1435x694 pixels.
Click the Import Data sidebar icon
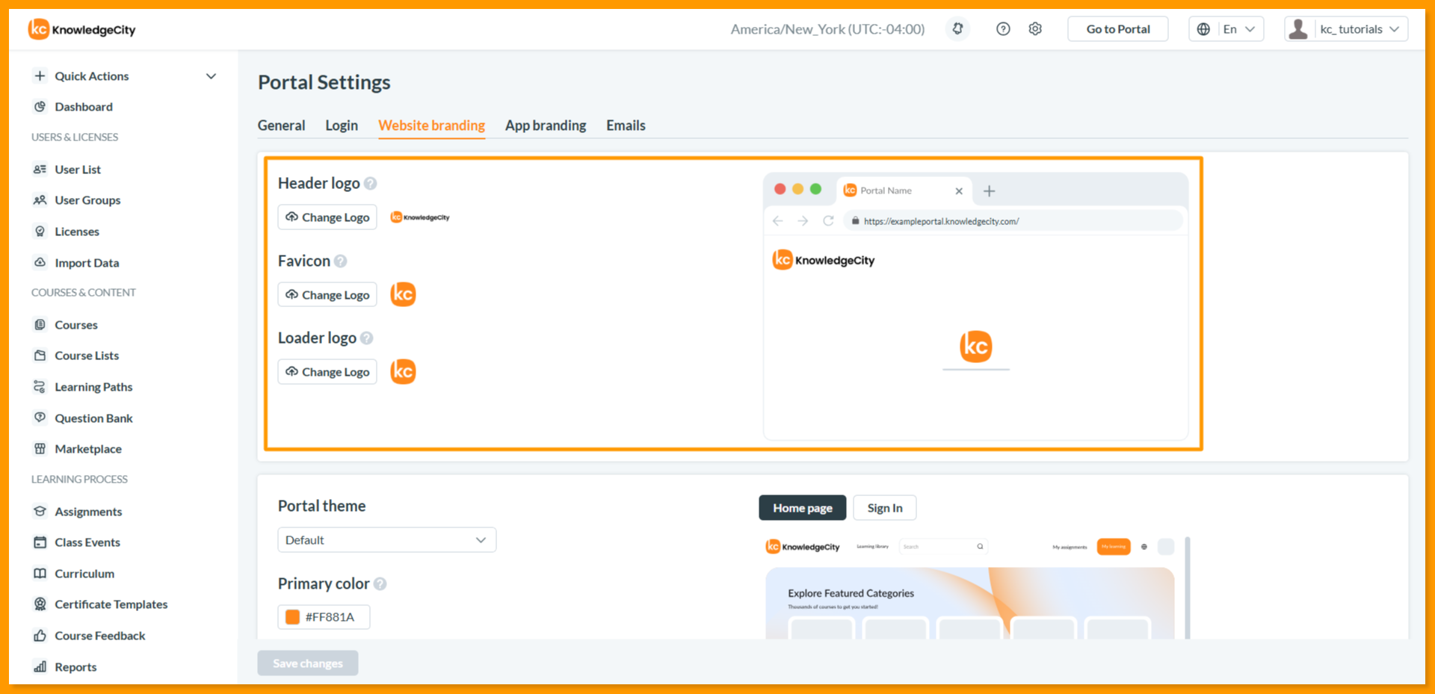[40, 262]
